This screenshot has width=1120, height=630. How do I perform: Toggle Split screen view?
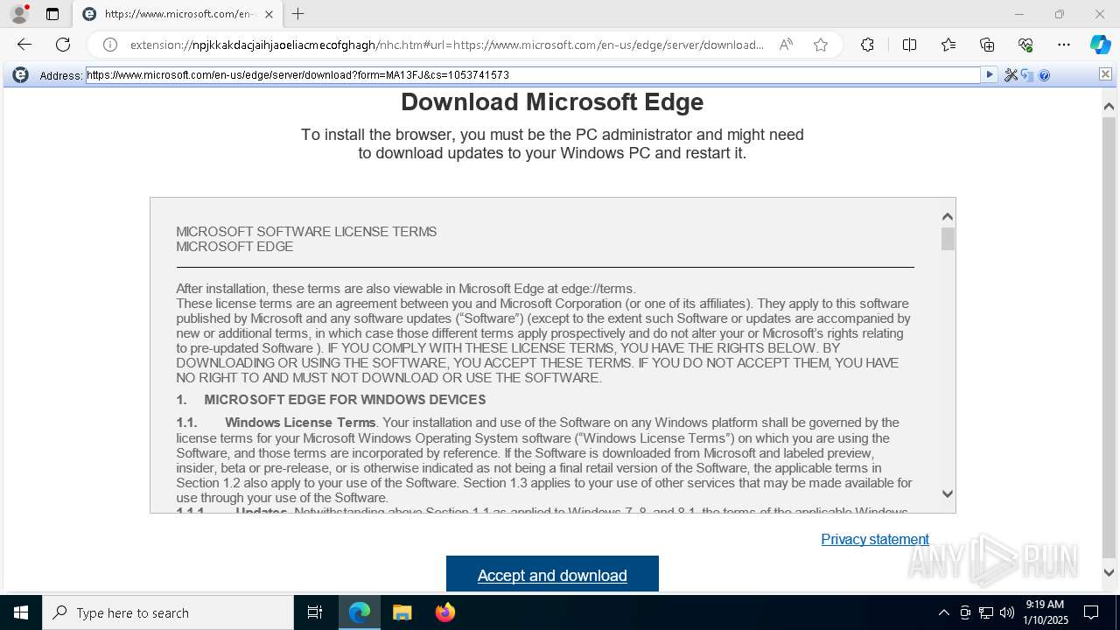(x=909, y=45)
